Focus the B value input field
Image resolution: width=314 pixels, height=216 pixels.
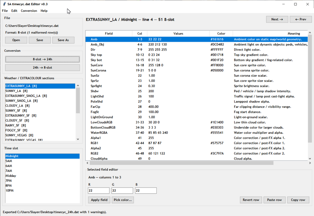coord(146,191)
